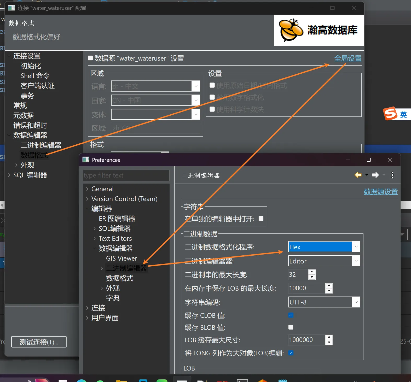This screenshot has width=411, height=382.
Task: Click the type filter text field
Action: pyautogui.click(x=126, y=175)
